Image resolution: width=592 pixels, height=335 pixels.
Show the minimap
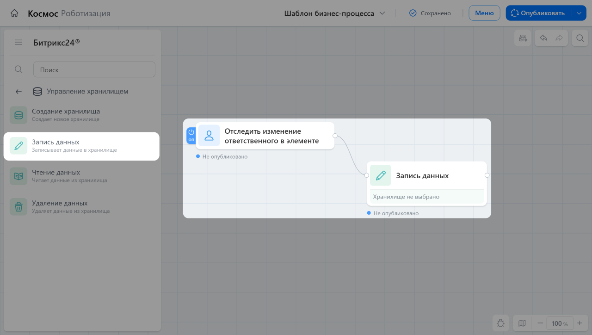coord(522,323)
